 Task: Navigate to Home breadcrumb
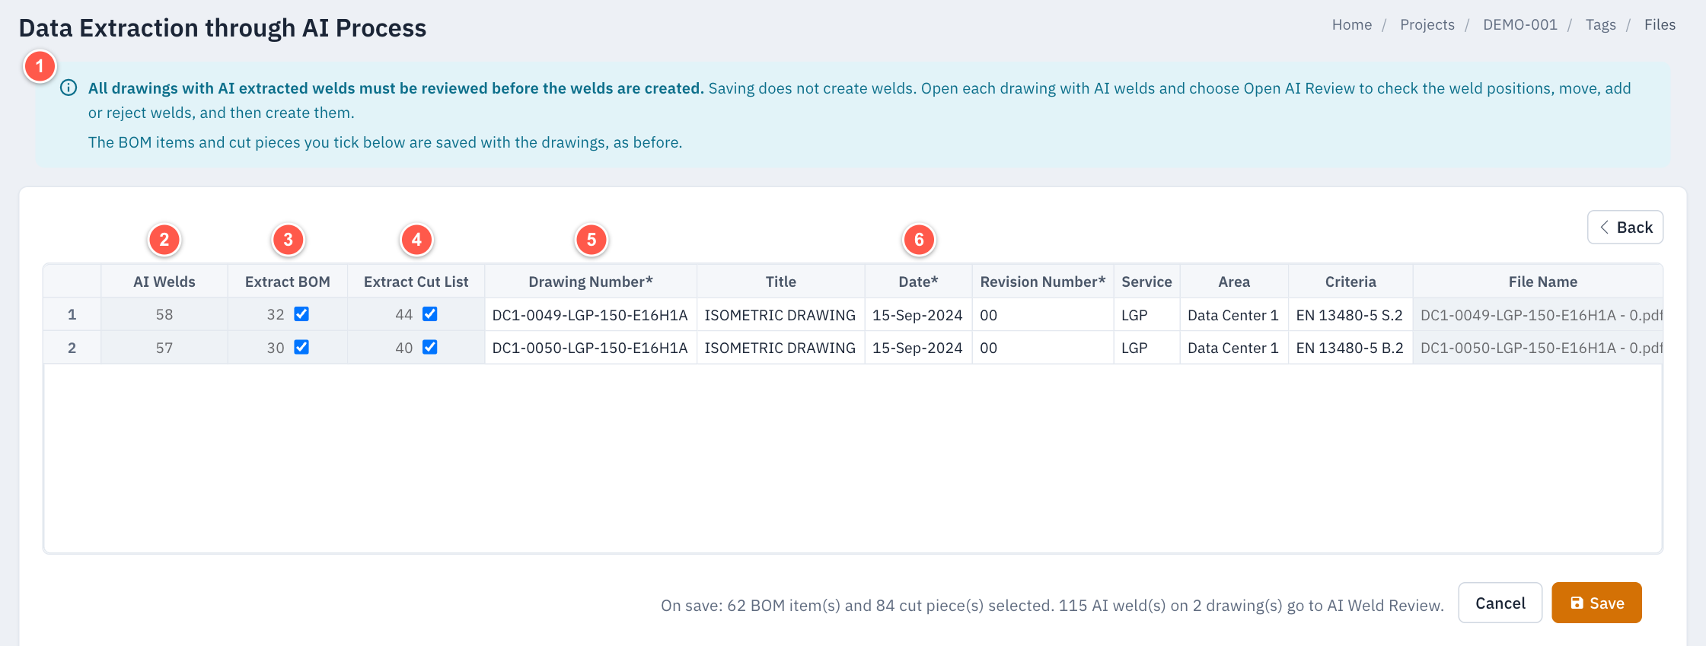pyautogui.click(x=1351, y=24)
